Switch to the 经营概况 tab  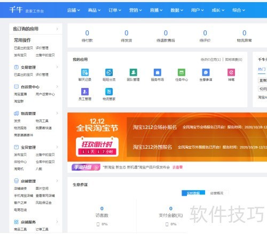click(x=217, y=193)
